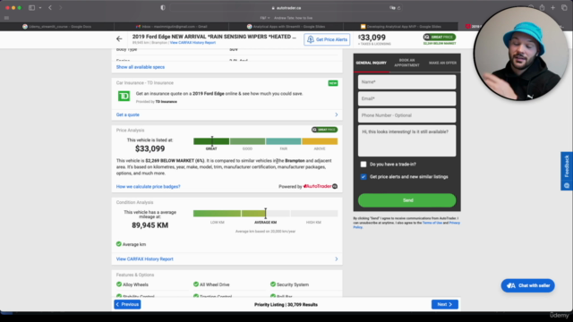573x322 pixels.
Task: Click Safari's forward navigation button
Action: [x=60, y=8]
